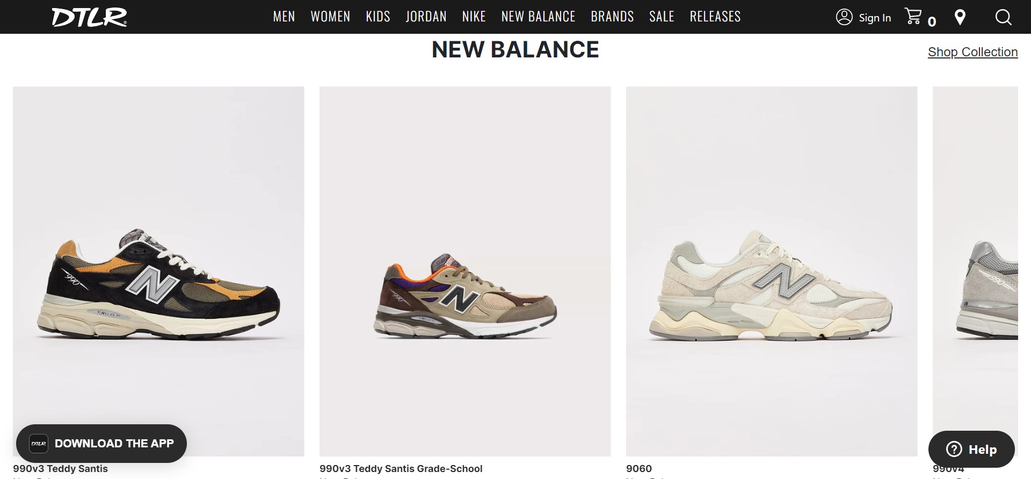Go to the SALE section
The height and width of the screenshot is (479, 1031).
662,17
